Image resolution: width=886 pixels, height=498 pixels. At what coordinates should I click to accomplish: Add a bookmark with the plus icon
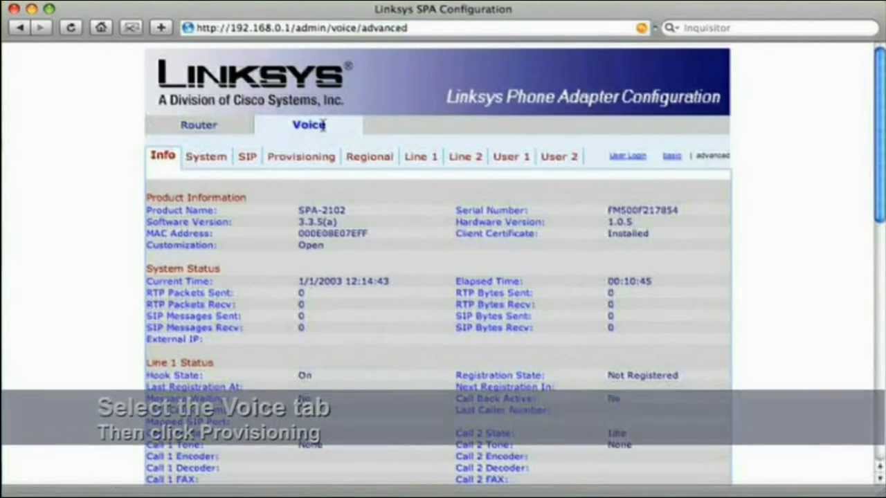click(161, 28)
